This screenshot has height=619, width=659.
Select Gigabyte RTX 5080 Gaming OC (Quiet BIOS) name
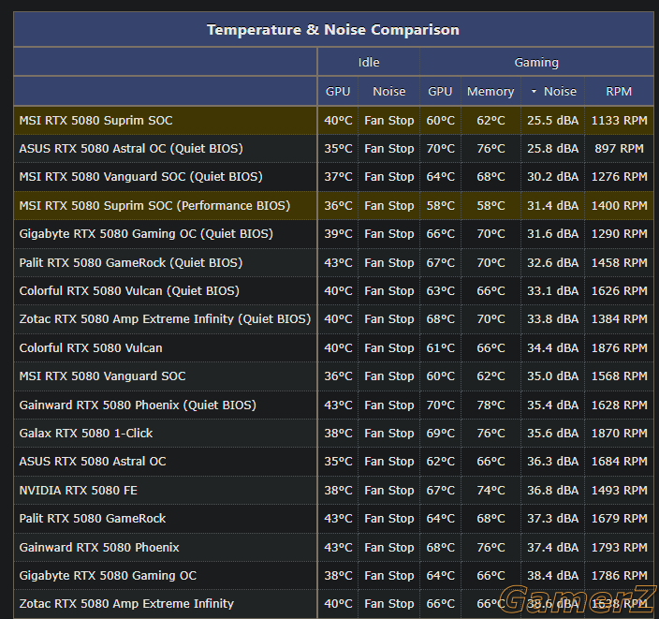pos(146,234)
